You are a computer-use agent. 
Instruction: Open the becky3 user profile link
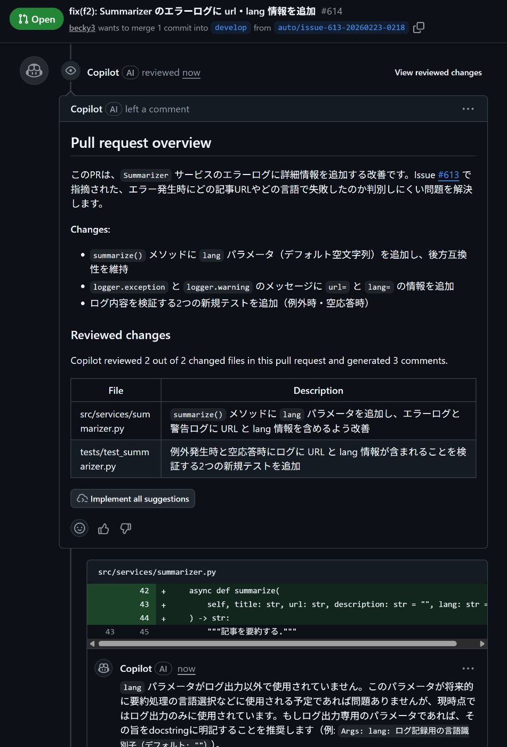click(x=82, y=28)
